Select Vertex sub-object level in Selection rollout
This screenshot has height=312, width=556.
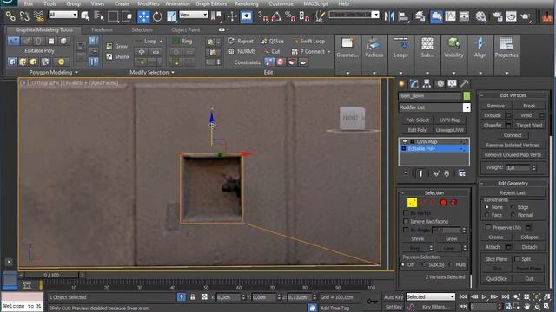click(x=412, y=202)
